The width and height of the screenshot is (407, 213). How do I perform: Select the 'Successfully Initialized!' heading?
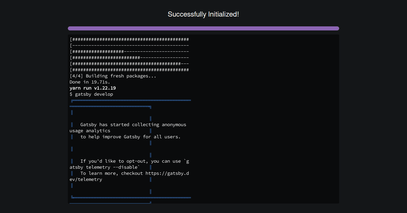point(203,14)
